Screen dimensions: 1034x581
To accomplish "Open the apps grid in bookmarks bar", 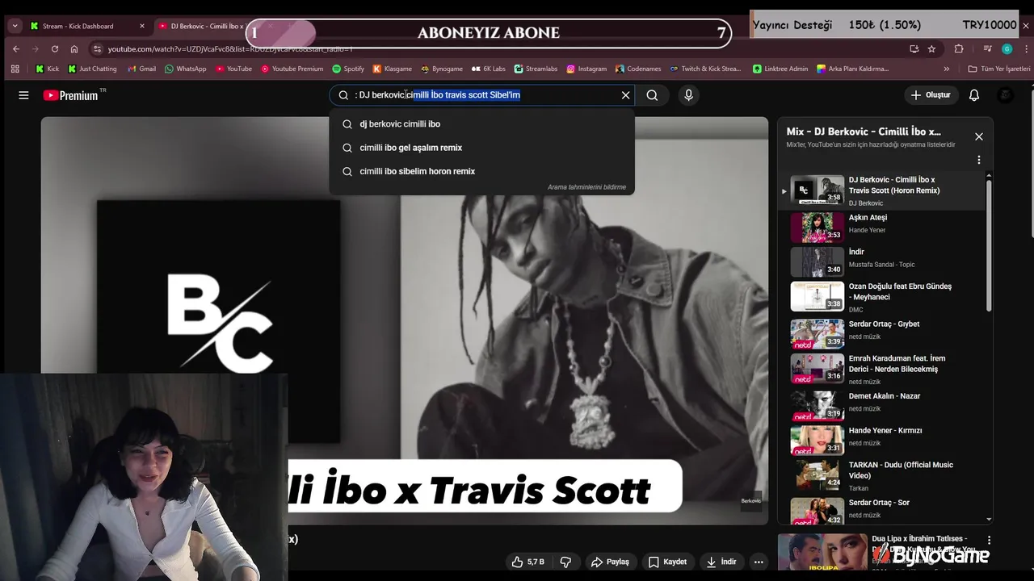I will click(x=15, y=69).
